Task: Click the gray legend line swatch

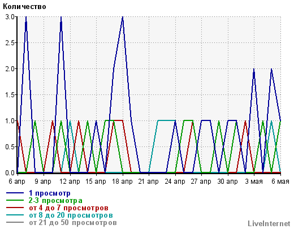Action: [x=15, y=222]
